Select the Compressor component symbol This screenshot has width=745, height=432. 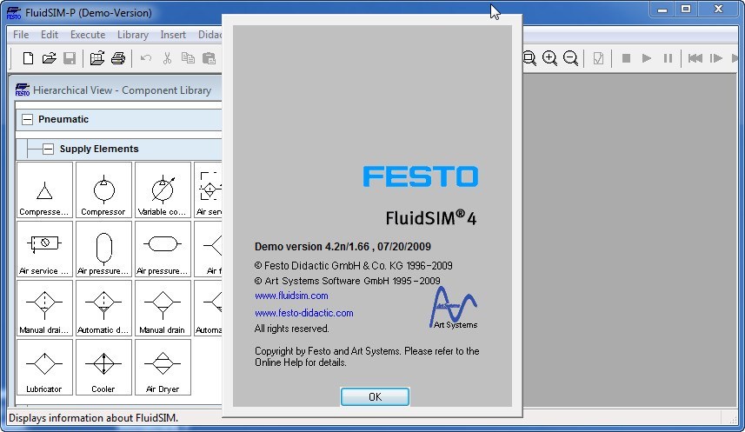(x=103, y=190)
